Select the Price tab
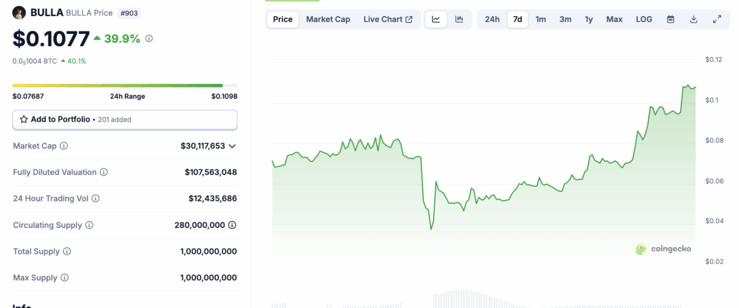739x308 pixels. click(x=283, y=19)
